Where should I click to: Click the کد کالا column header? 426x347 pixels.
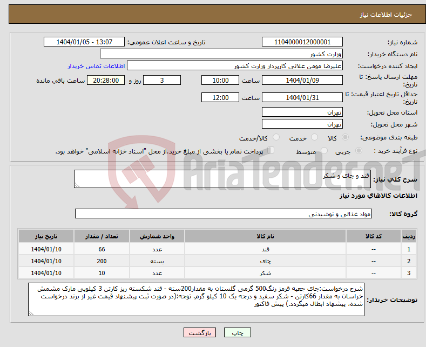374,236
